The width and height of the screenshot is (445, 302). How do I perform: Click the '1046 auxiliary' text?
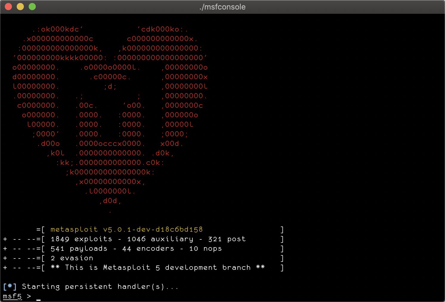click(160, 239)
